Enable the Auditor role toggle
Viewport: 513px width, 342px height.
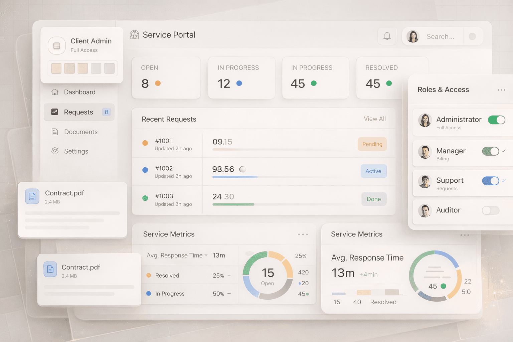[x=490, y=210]
